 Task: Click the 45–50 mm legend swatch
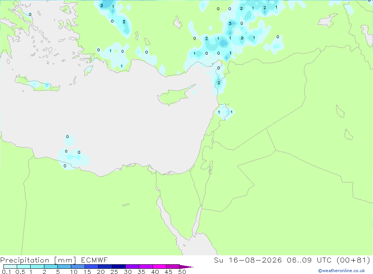[x=173, y=267]
